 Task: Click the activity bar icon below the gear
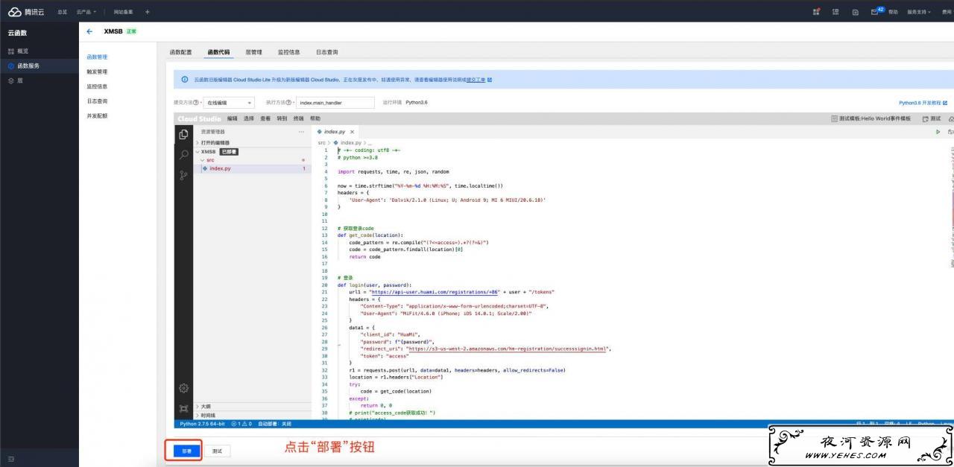(x=183, y=408)
